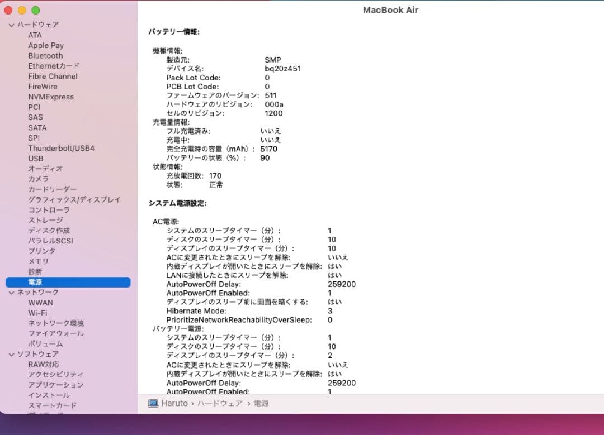Image resolution: width=604 pixels, height=435 pixels.
Task: Collapse the ネットワーク section
Action: (x=12, y=291)
